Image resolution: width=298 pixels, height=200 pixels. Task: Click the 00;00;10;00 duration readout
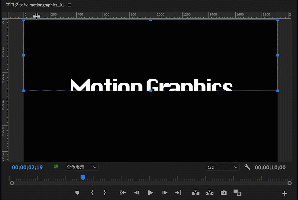[270, 167]
